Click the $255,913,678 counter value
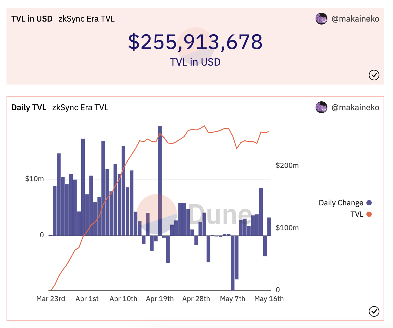This screenshot has width=393, height=328. [x=195, y=42]
